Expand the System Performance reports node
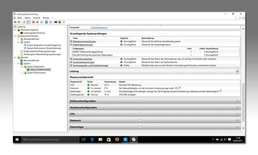Image resolution: width=258 pixels, height=155 pixels. coord(22,73)
